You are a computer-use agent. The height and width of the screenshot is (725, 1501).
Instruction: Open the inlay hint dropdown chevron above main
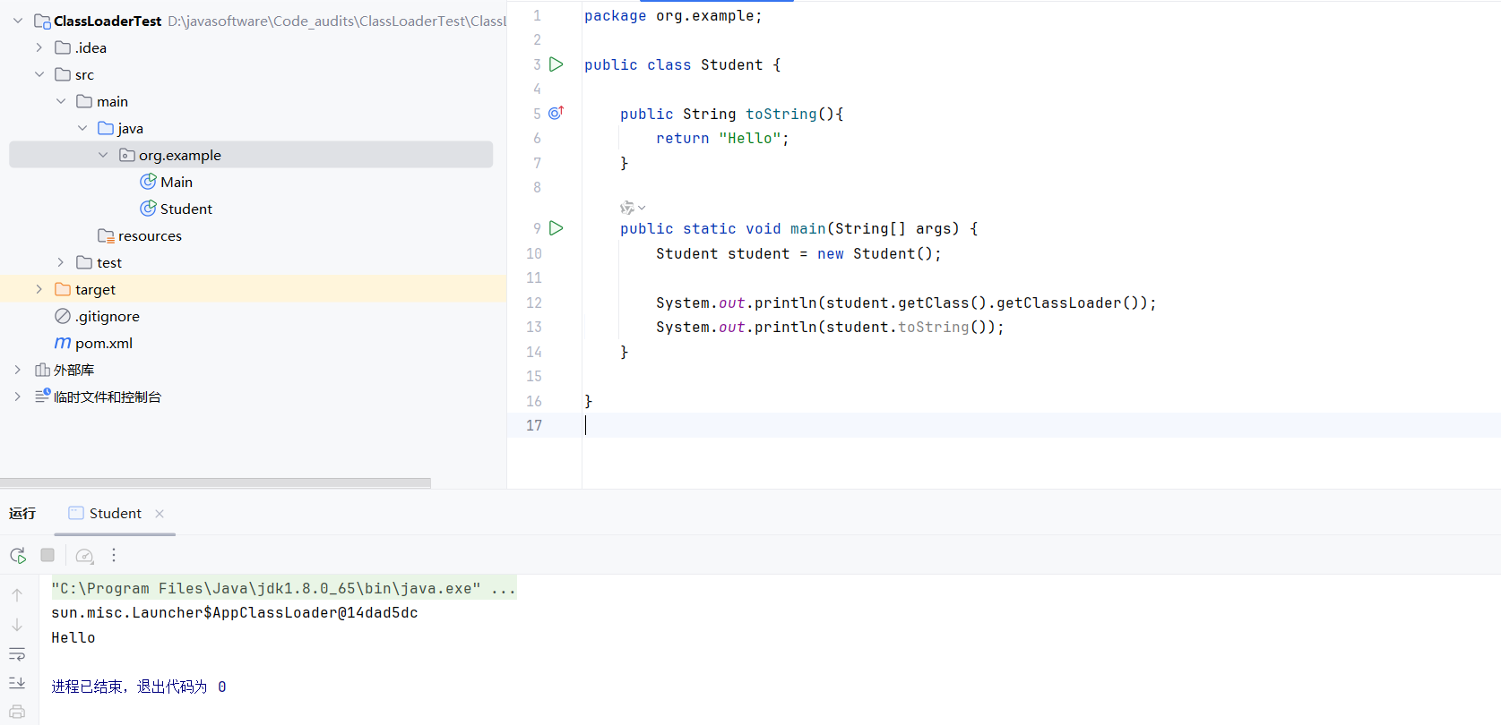point(642,208)
